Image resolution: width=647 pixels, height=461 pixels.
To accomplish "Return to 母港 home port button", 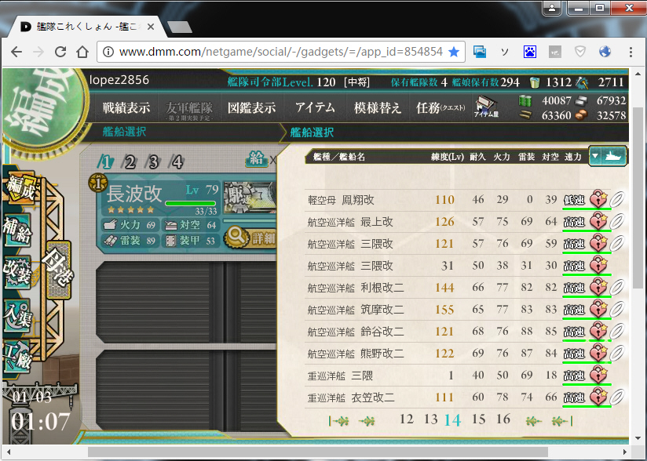I will (x=58, y=270).
